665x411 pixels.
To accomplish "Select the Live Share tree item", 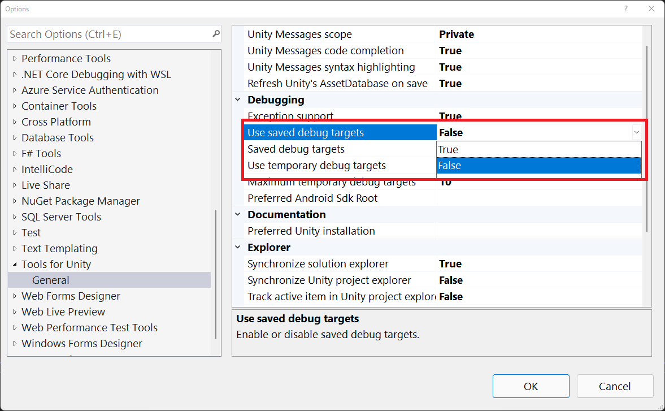I will 46,185.
